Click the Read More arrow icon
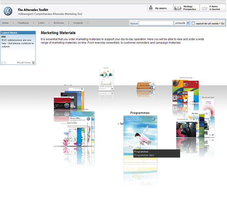Viewport: 227px width, 198px height. [x=33, y=63]
